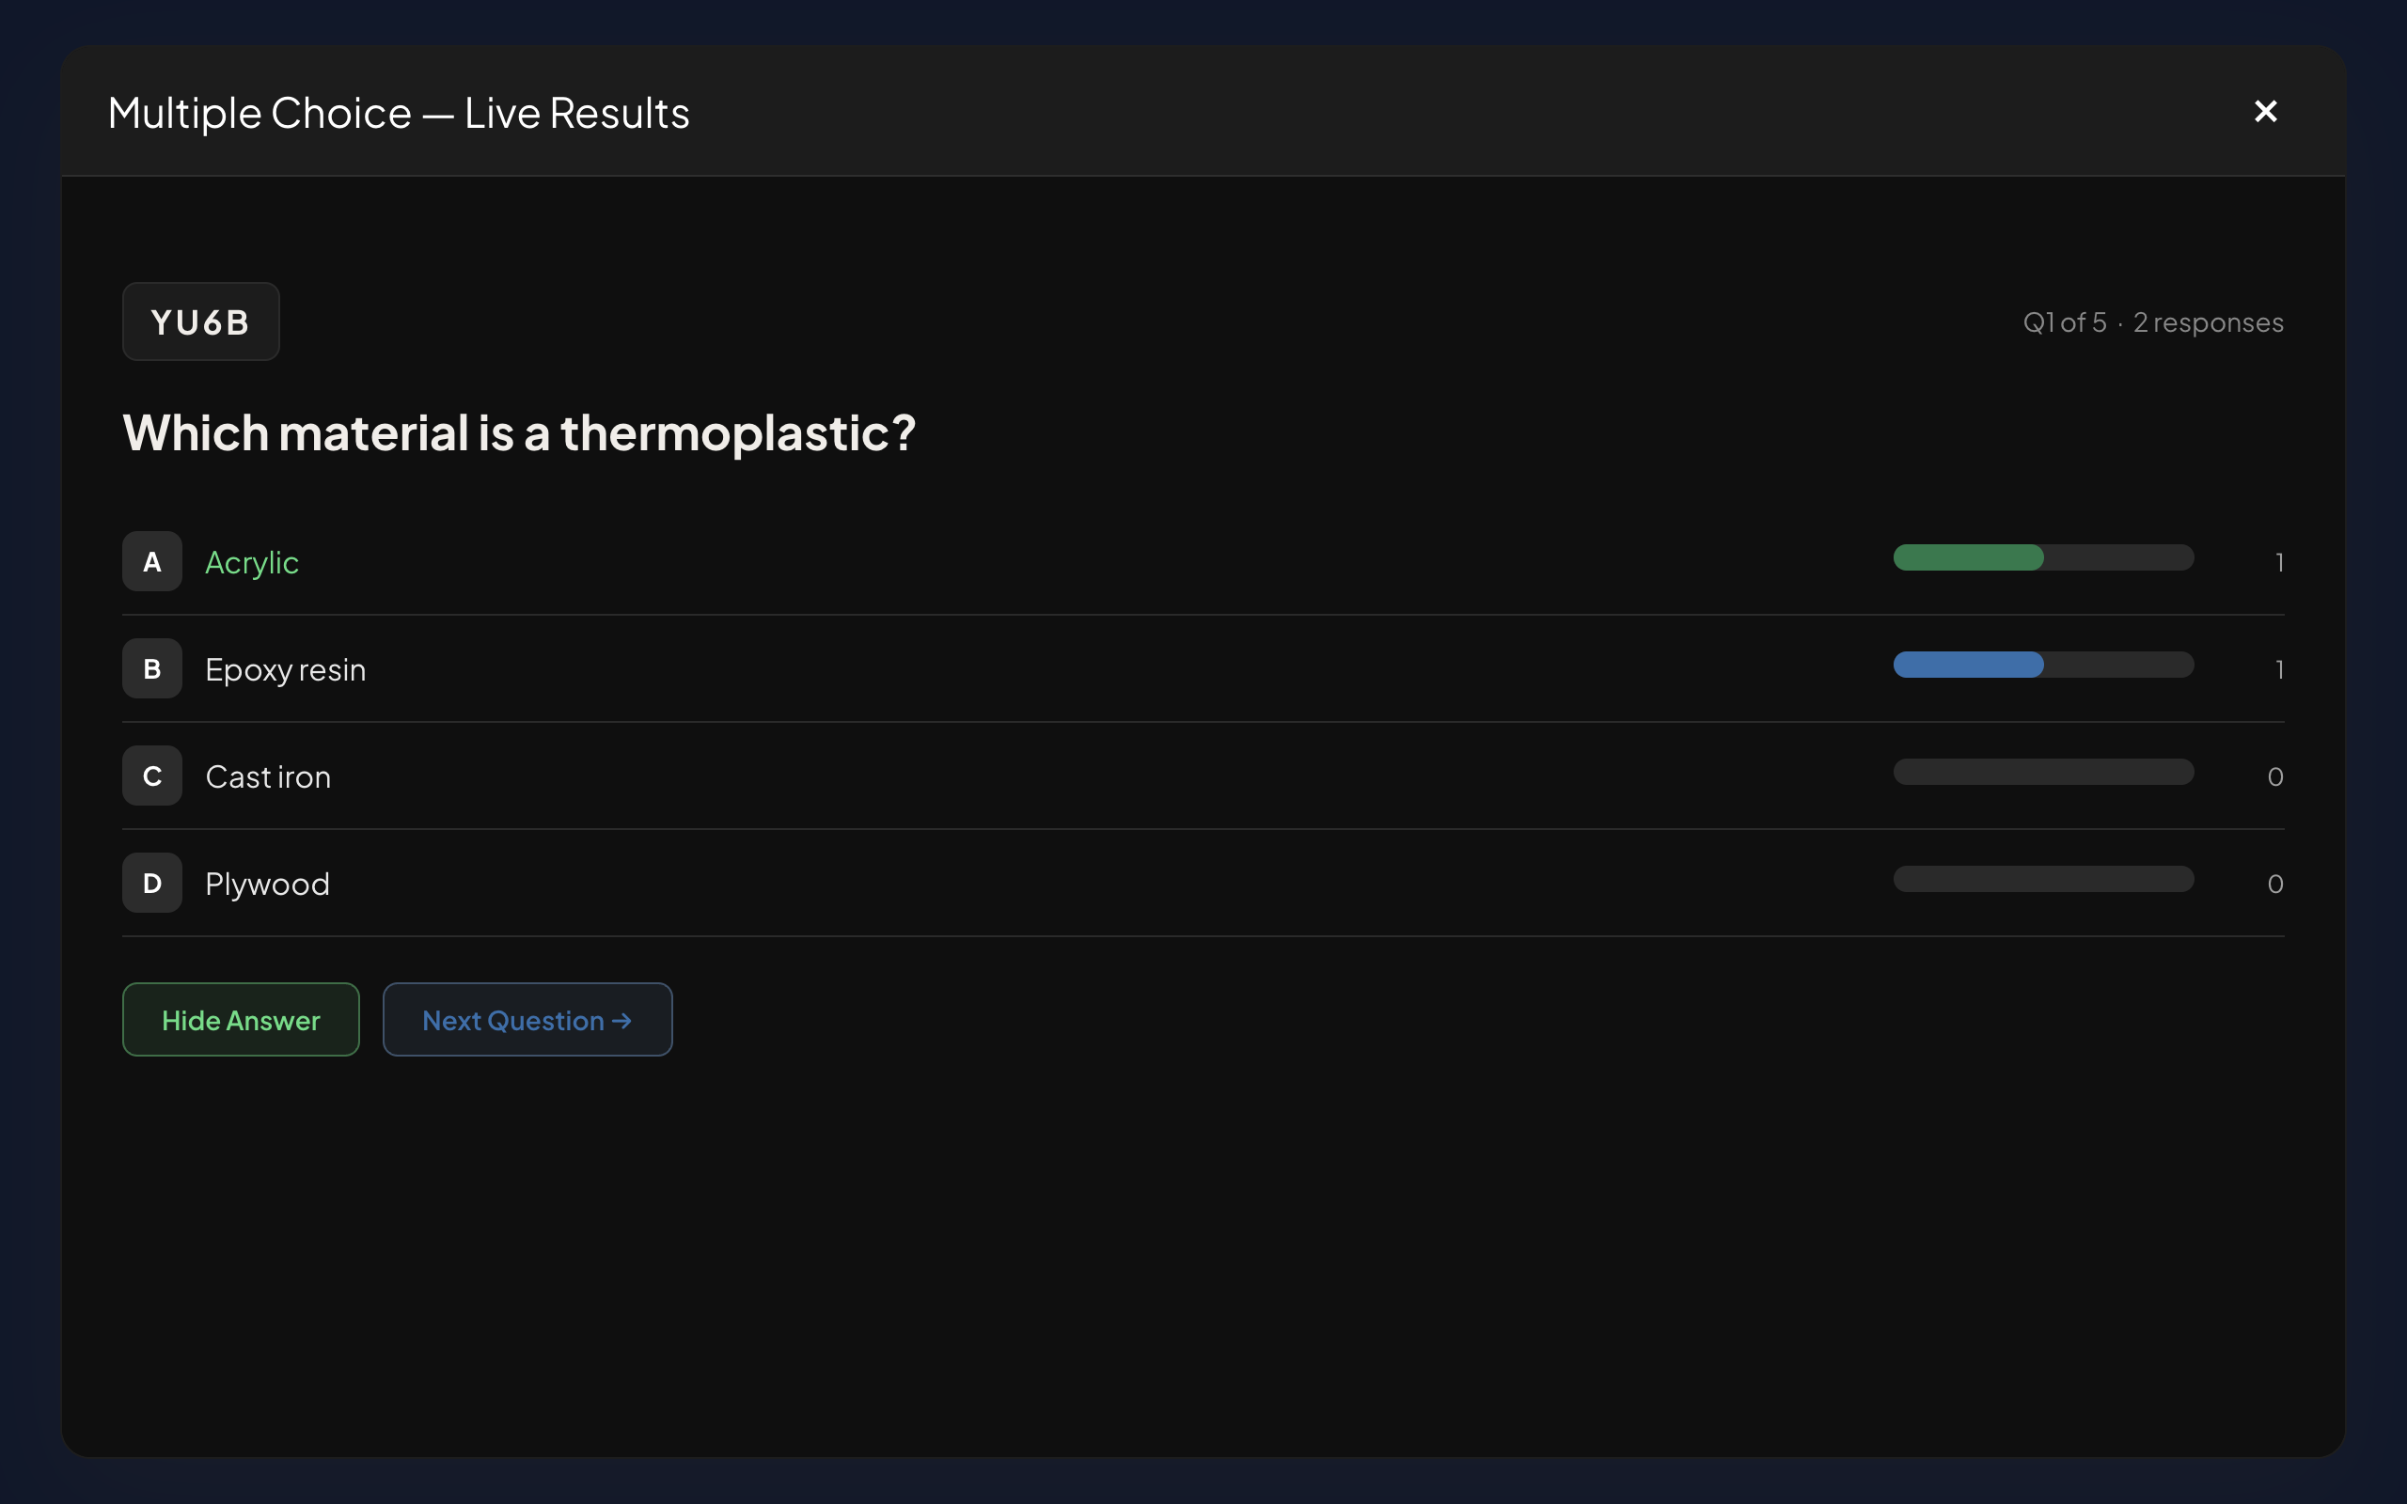Click the Q1 of 5 responses label
Screen dimensions: 2407x1504
(2153, 322)
